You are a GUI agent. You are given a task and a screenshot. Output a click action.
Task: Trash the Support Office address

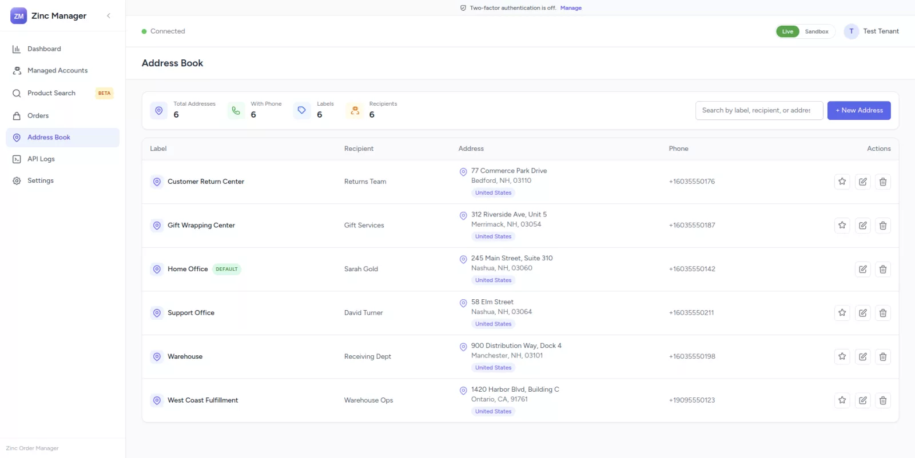(883, 313)
